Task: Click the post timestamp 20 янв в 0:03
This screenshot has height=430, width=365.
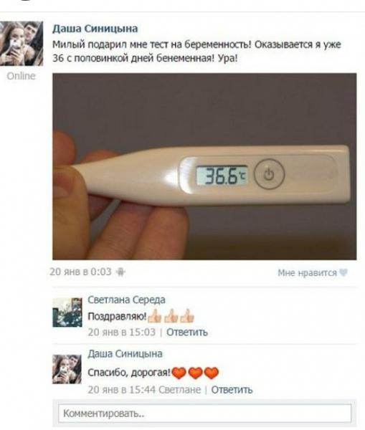Action: pyautogui.click(x=80, y=272)
